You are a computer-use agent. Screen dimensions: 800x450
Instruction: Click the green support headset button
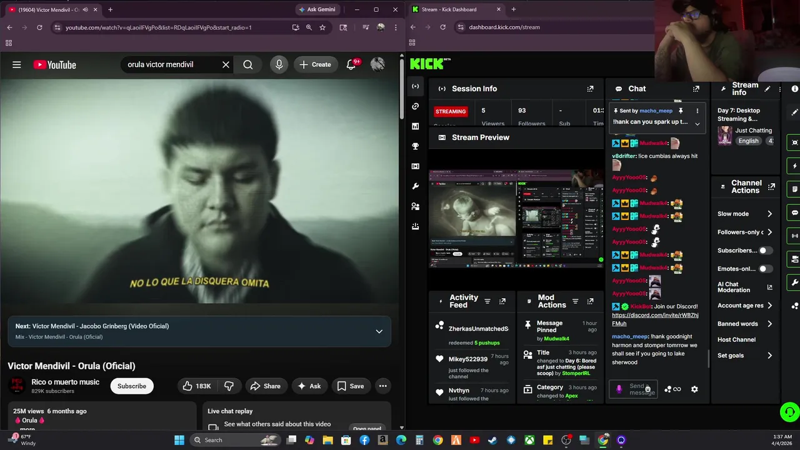[x=789, y=412]
